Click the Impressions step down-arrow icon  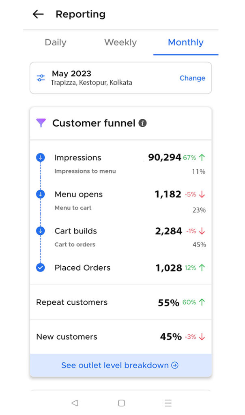[x=41, y=158]
